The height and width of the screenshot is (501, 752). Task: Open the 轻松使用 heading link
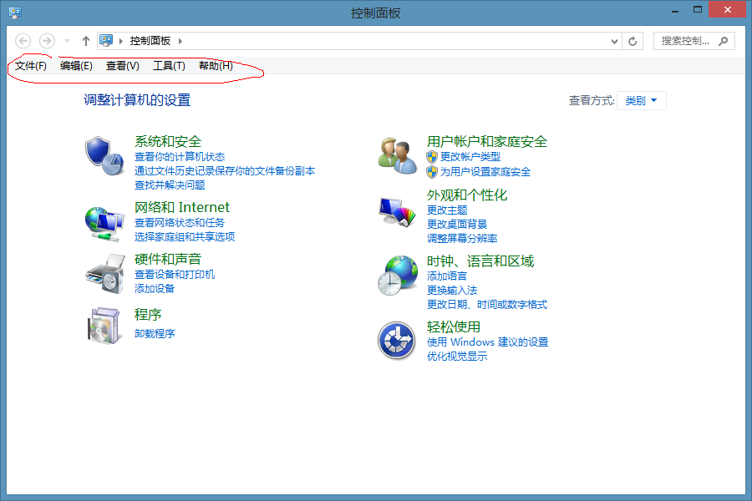[x=453, y=327]
